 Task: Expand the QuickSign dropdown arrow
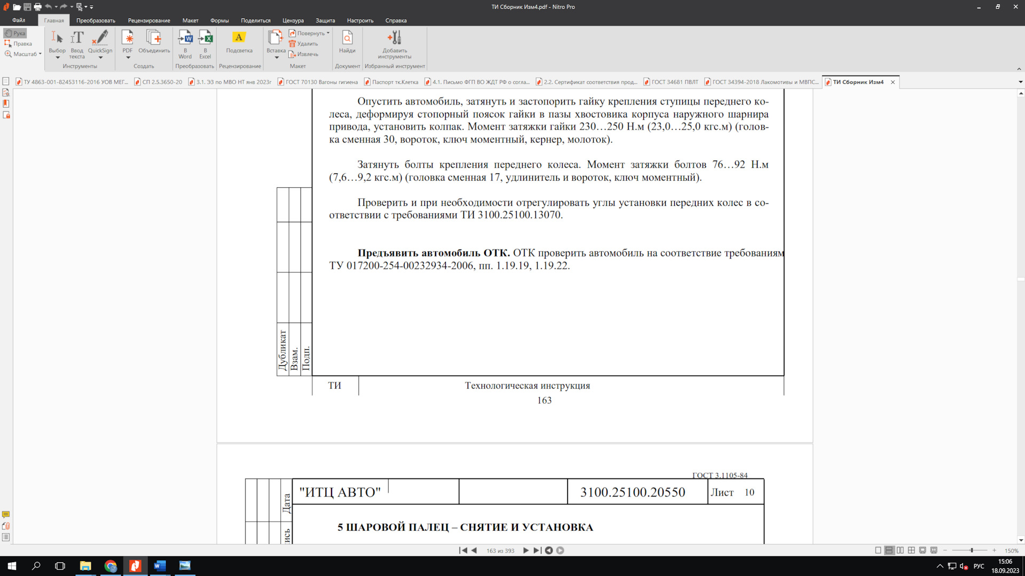pyautogui.click(x=100, y=58)
